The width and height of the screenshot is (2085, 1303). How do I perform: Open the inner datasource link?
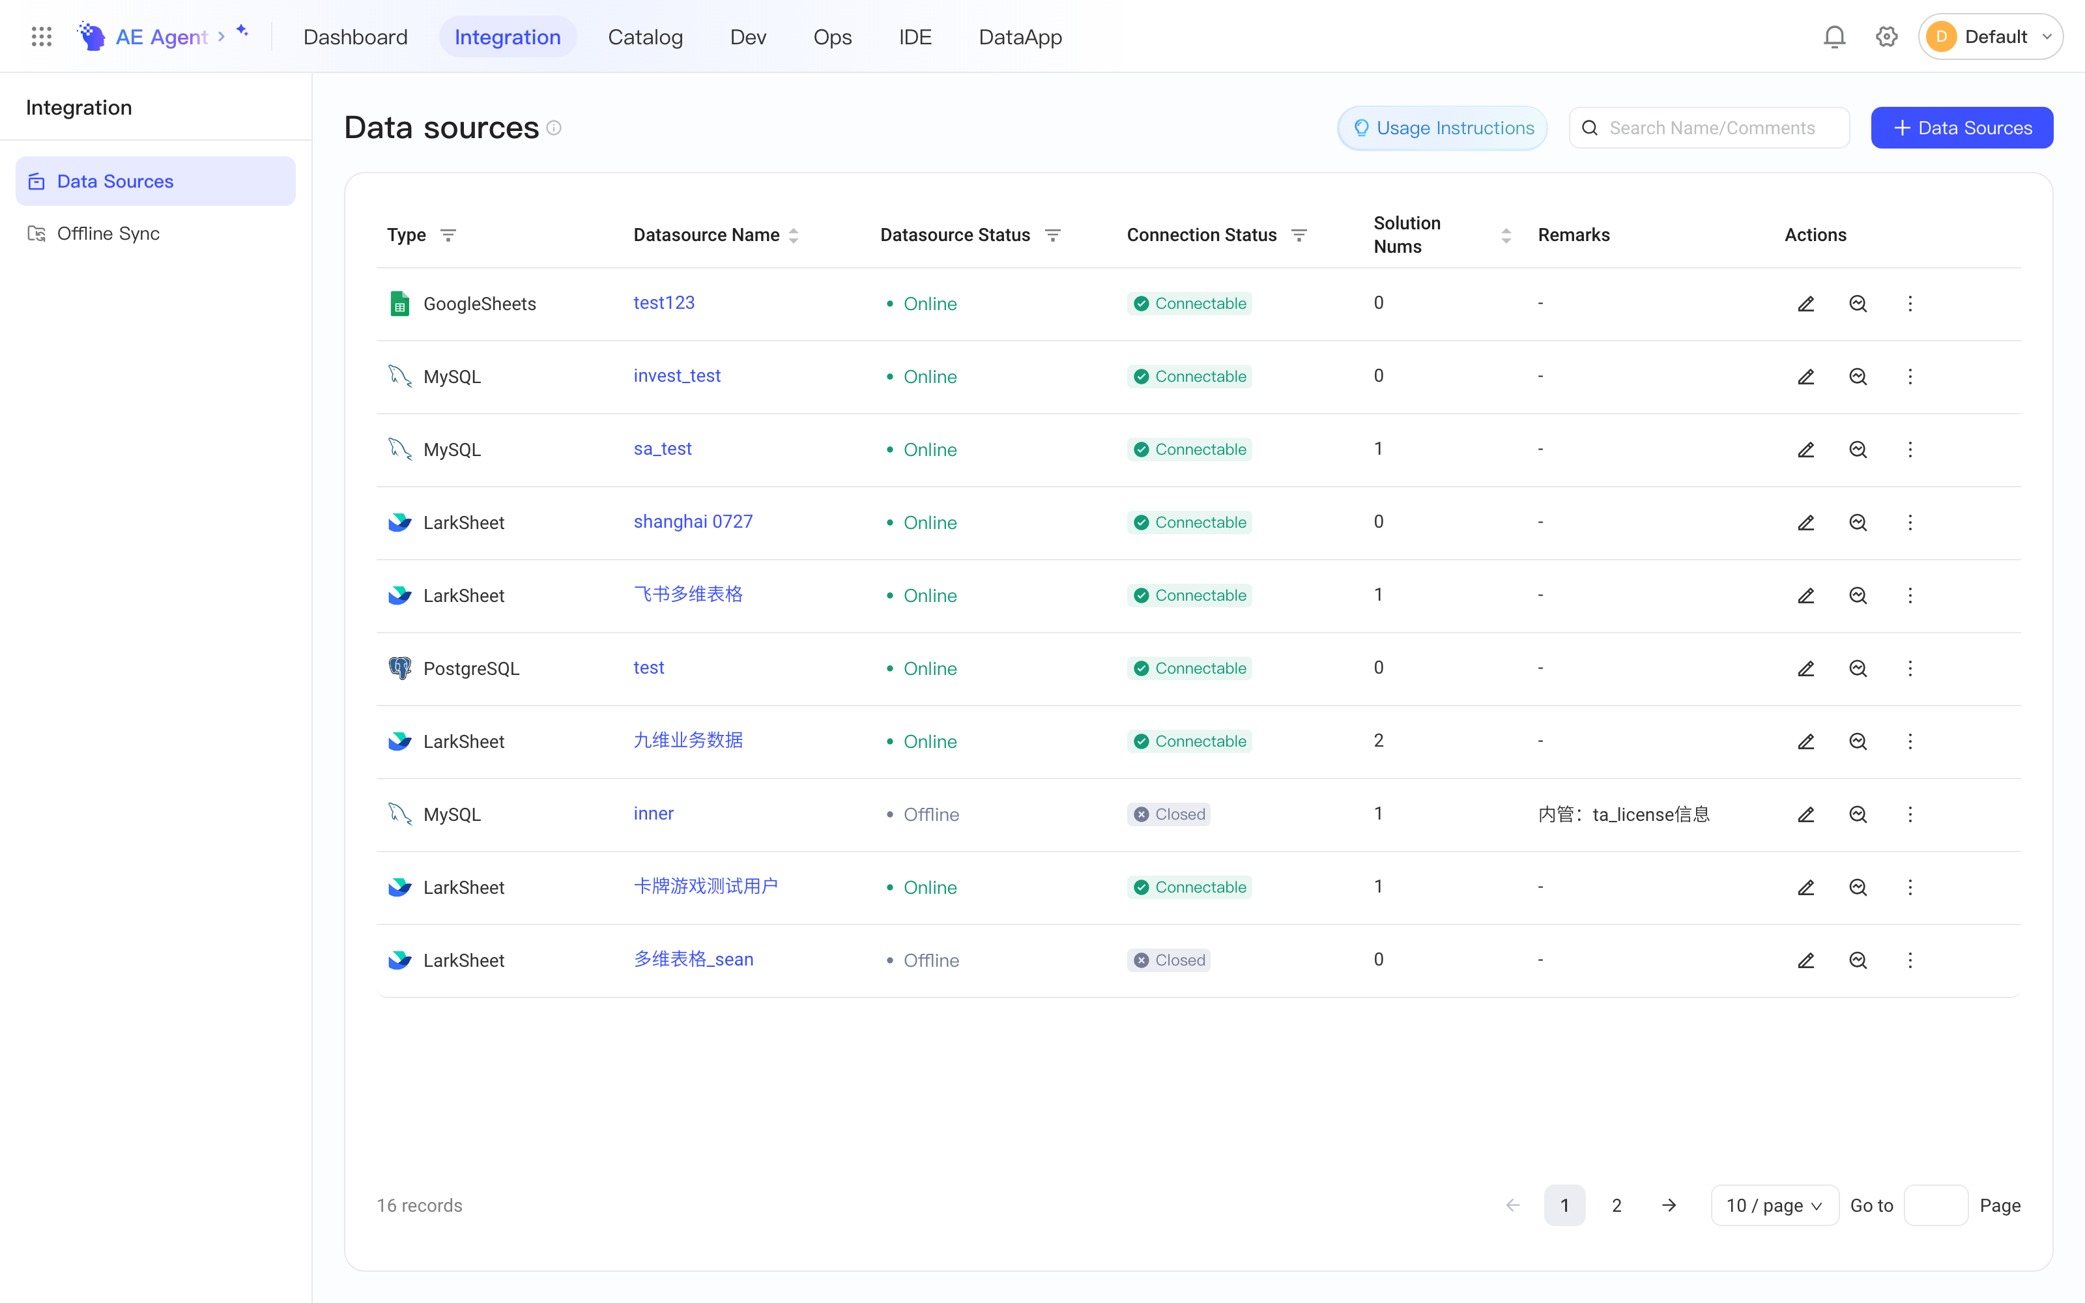pyautogui.click(x=653, y=814)
